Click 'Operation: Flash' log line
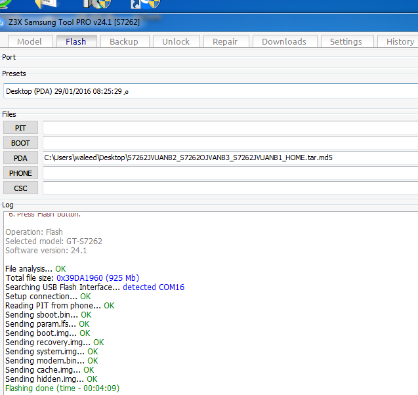The width and height of the screenshot is (418, 395). (34, 232)
